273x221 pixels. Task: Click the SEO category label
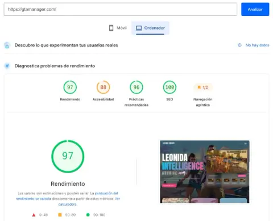[x=169, y=99]
